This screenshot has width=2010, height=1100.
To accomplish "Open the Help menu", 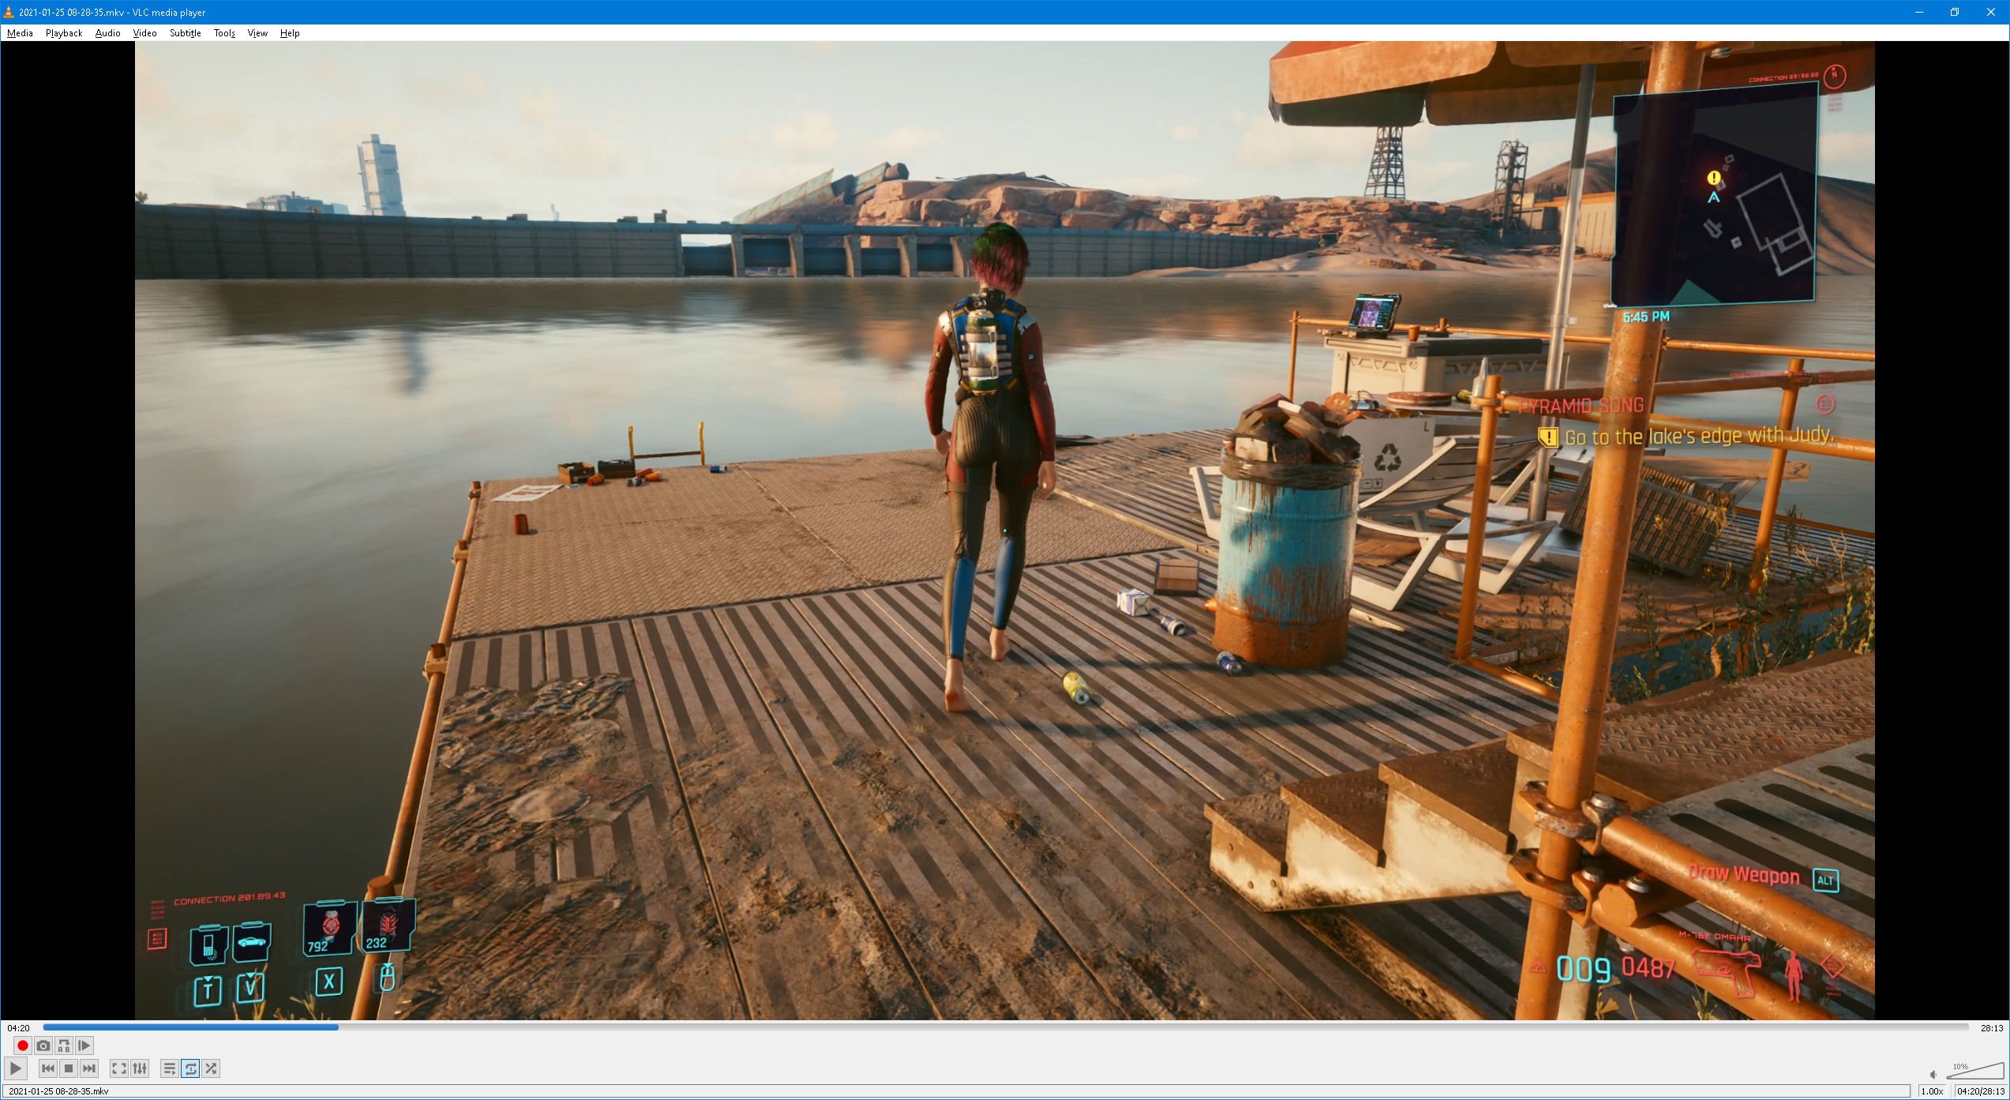I will pyautogui.click(x=290, y=33).
